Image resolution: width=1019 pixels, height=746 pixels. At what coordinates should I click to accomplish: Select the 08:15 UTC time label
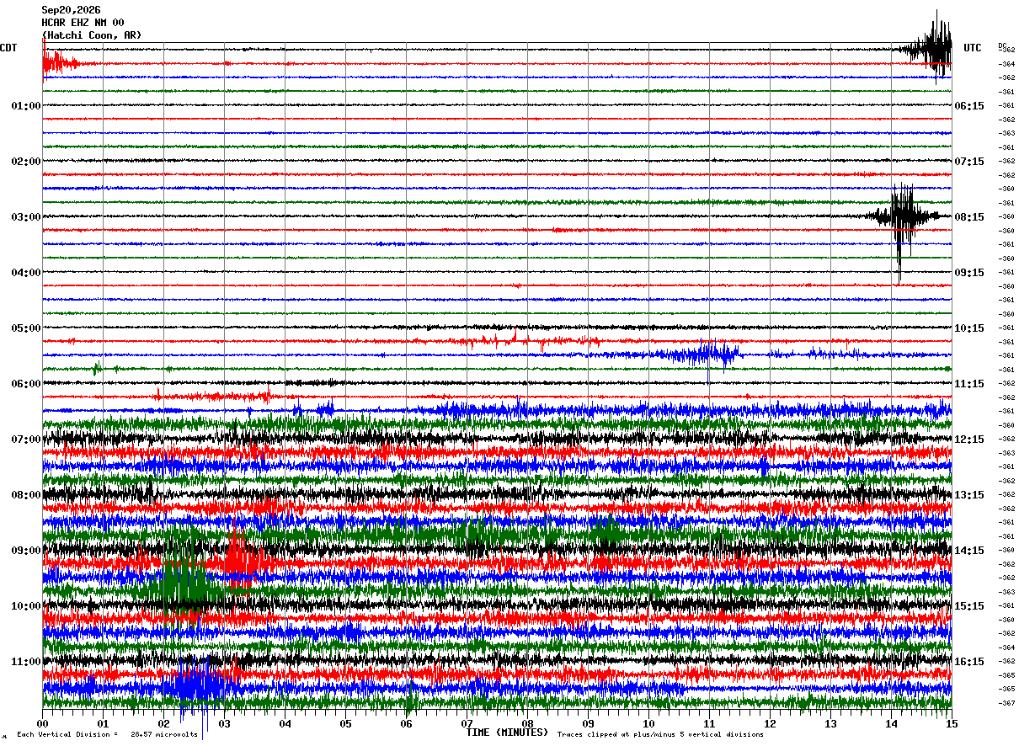(969, 217)
